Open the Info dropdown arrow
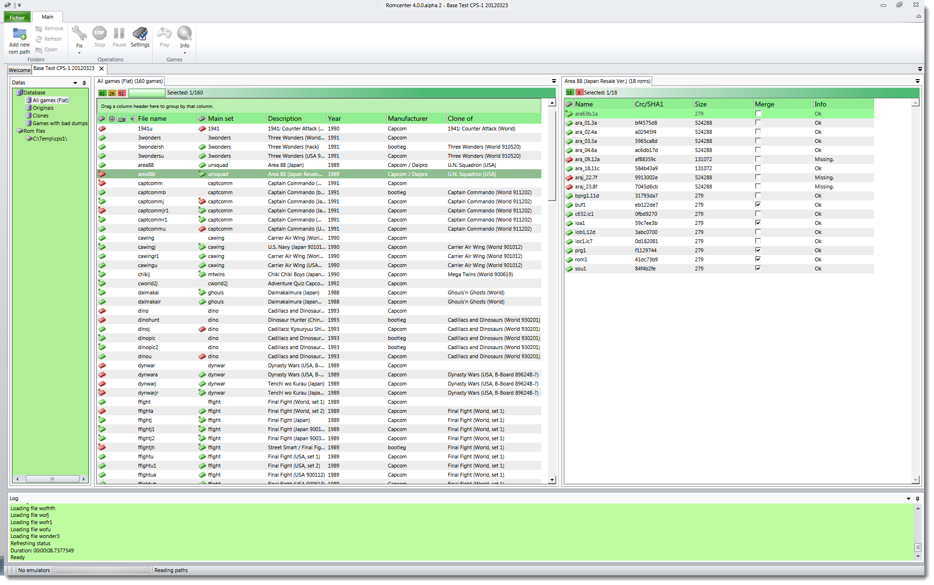 coord(185,53)
